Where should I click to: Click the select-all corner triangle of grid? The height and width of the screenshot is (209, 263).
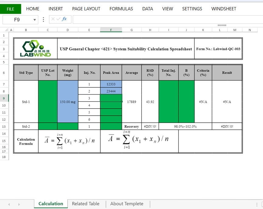(6, 30)
